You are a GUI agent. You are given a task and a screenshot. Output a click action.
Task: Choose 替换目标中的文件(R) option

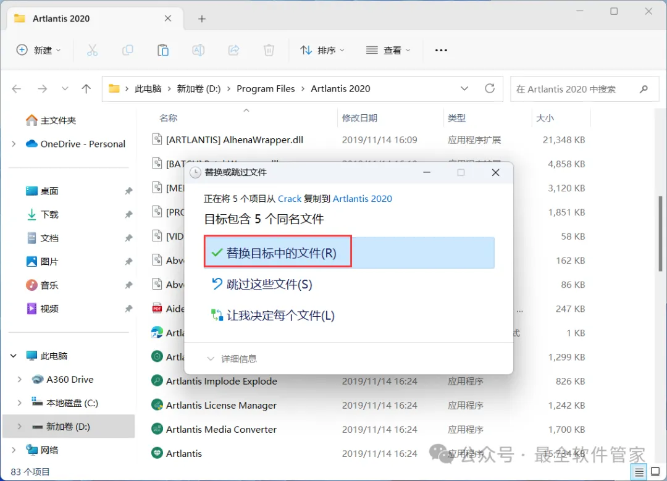coord(349,253)
